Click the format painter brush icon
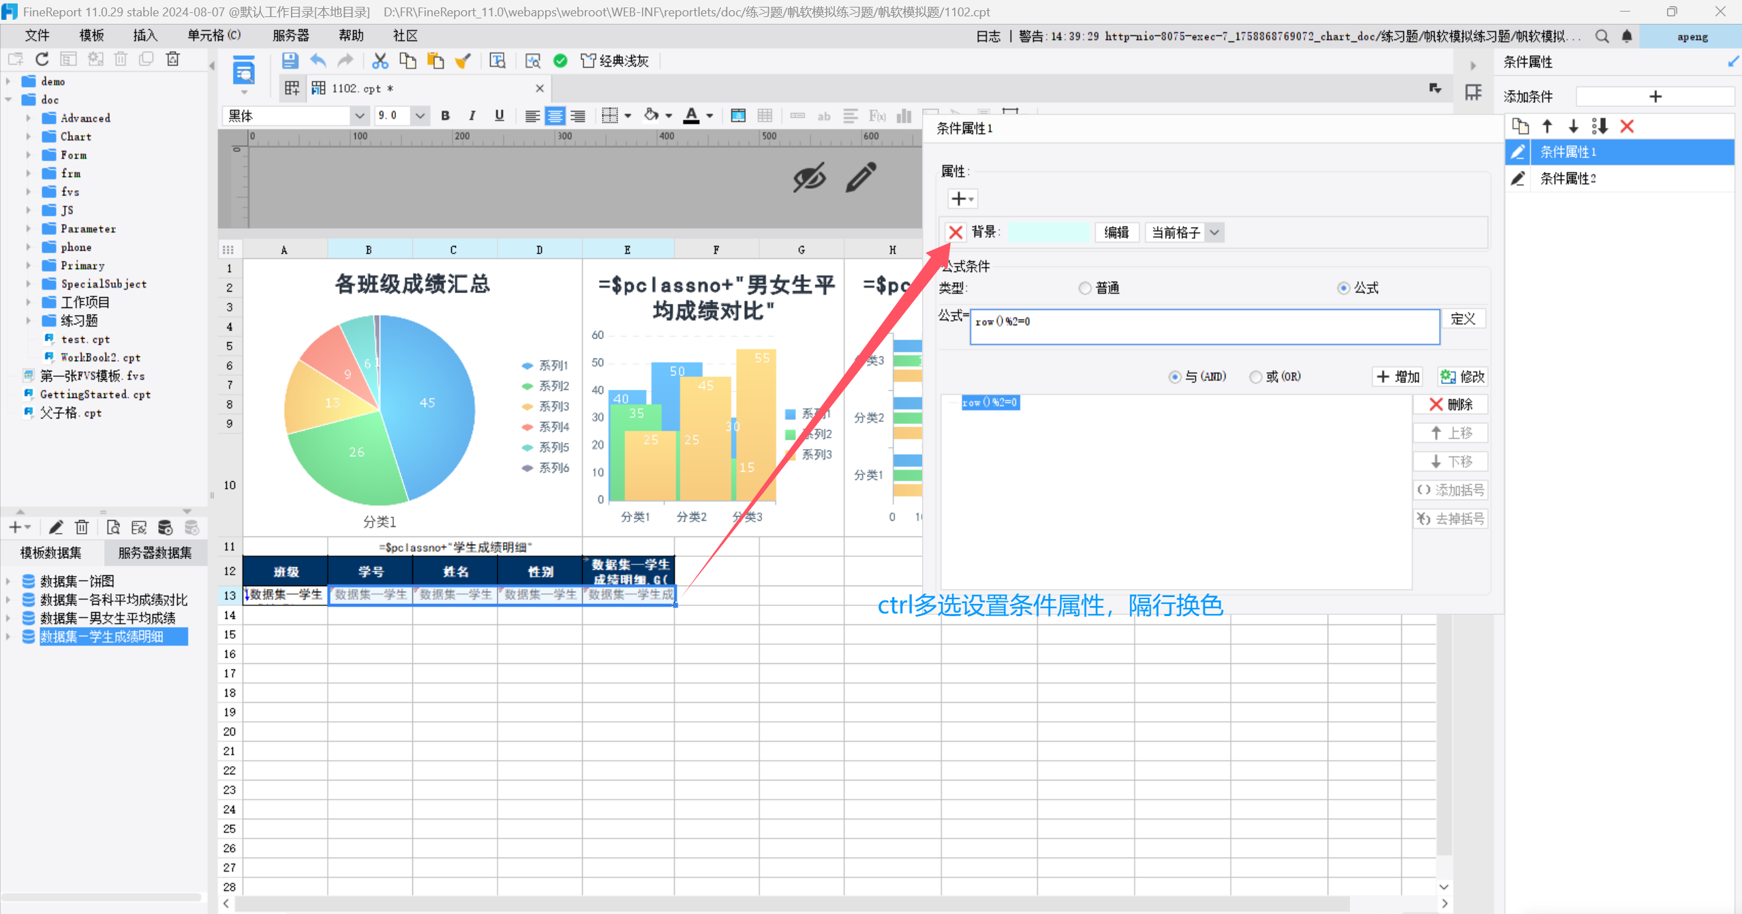Image resolution: width=1742 pixels, height=914 pixels. (x=463, y=61)
